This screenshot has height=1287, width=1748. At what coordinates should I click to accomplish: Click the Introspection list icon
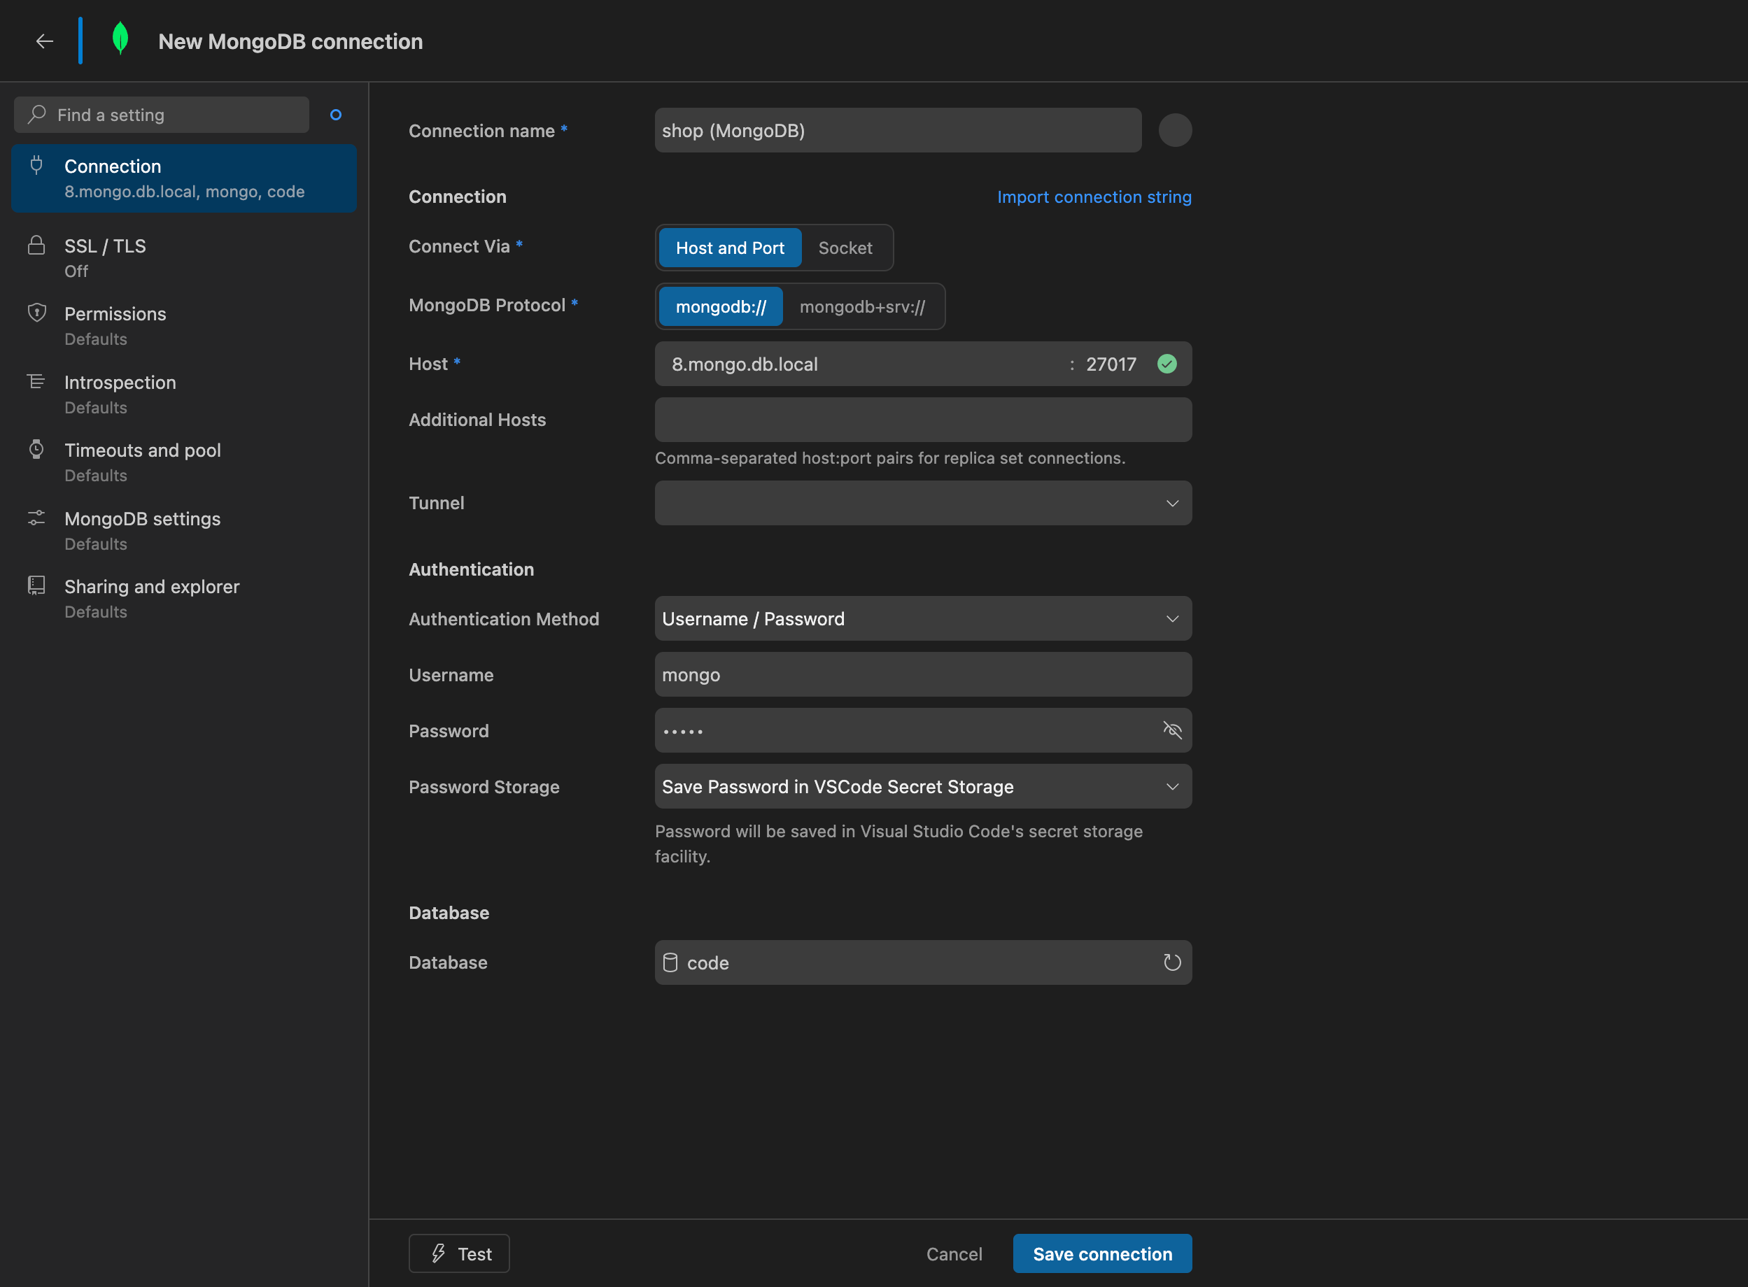point(36,382)
